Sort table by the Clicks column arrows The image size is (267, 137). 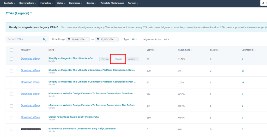tap(219, 50)
